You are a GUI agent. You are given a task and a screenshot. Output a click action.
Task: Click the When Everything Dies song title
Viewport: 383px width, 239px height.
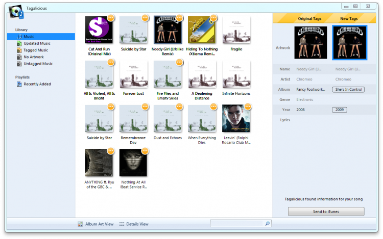pos(202,140)
